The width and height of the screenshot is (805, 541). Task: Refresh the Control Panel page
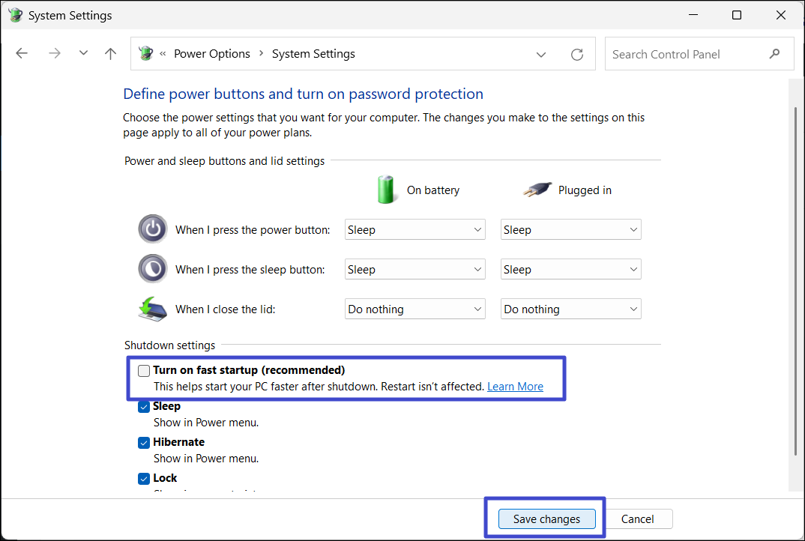576,54
